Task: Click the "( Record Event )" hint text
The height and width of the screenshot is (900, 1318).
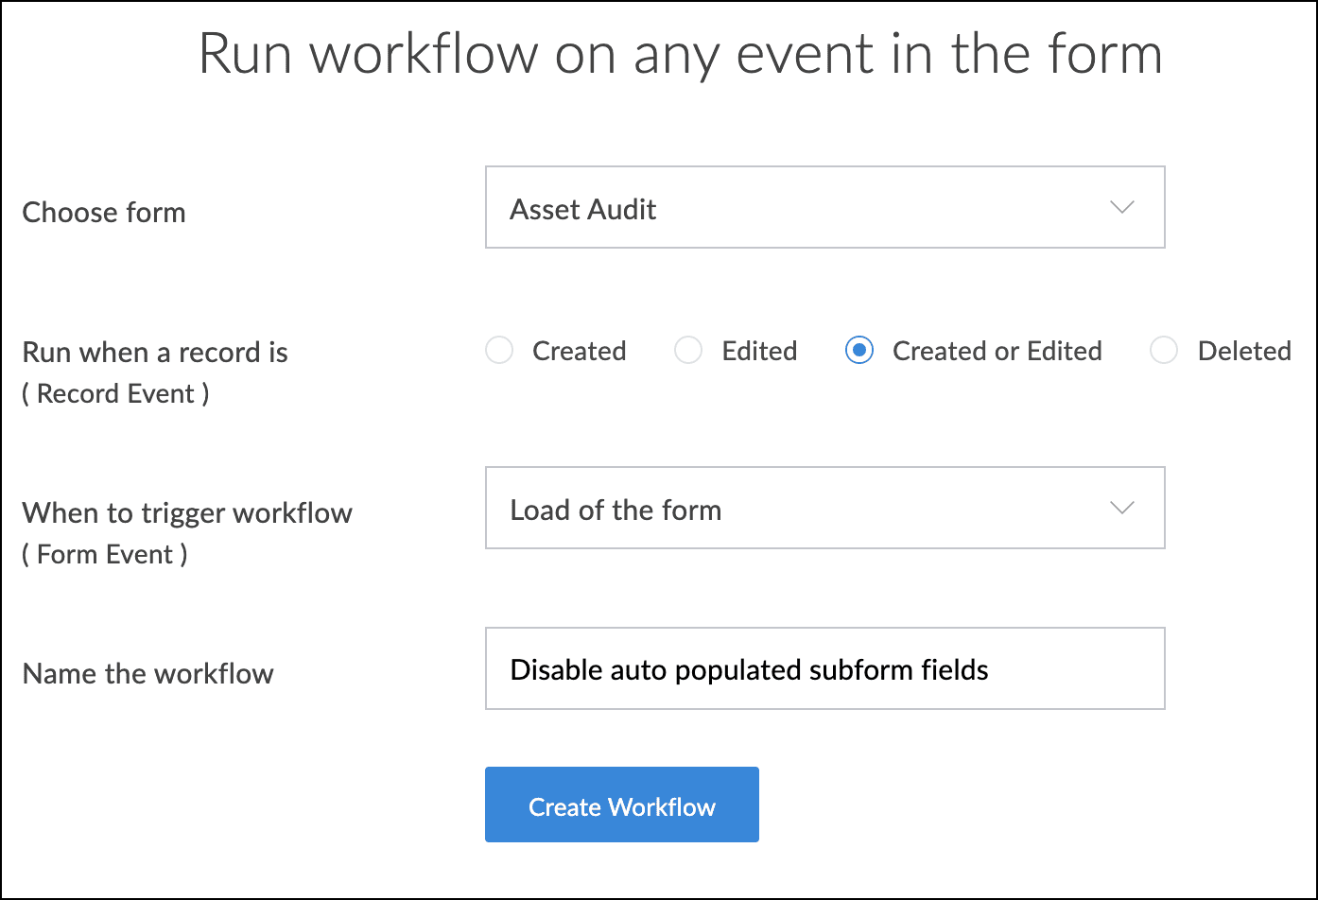Action: coord(115,393)
